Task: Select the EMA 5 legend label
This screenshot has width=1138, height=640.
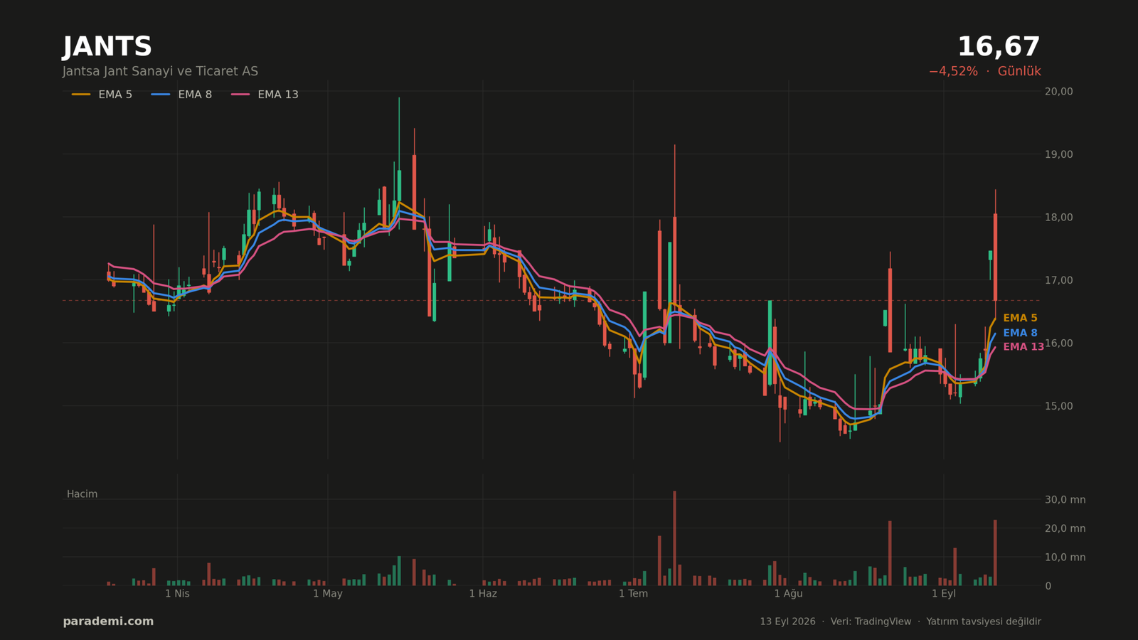Action: point(115,95)
